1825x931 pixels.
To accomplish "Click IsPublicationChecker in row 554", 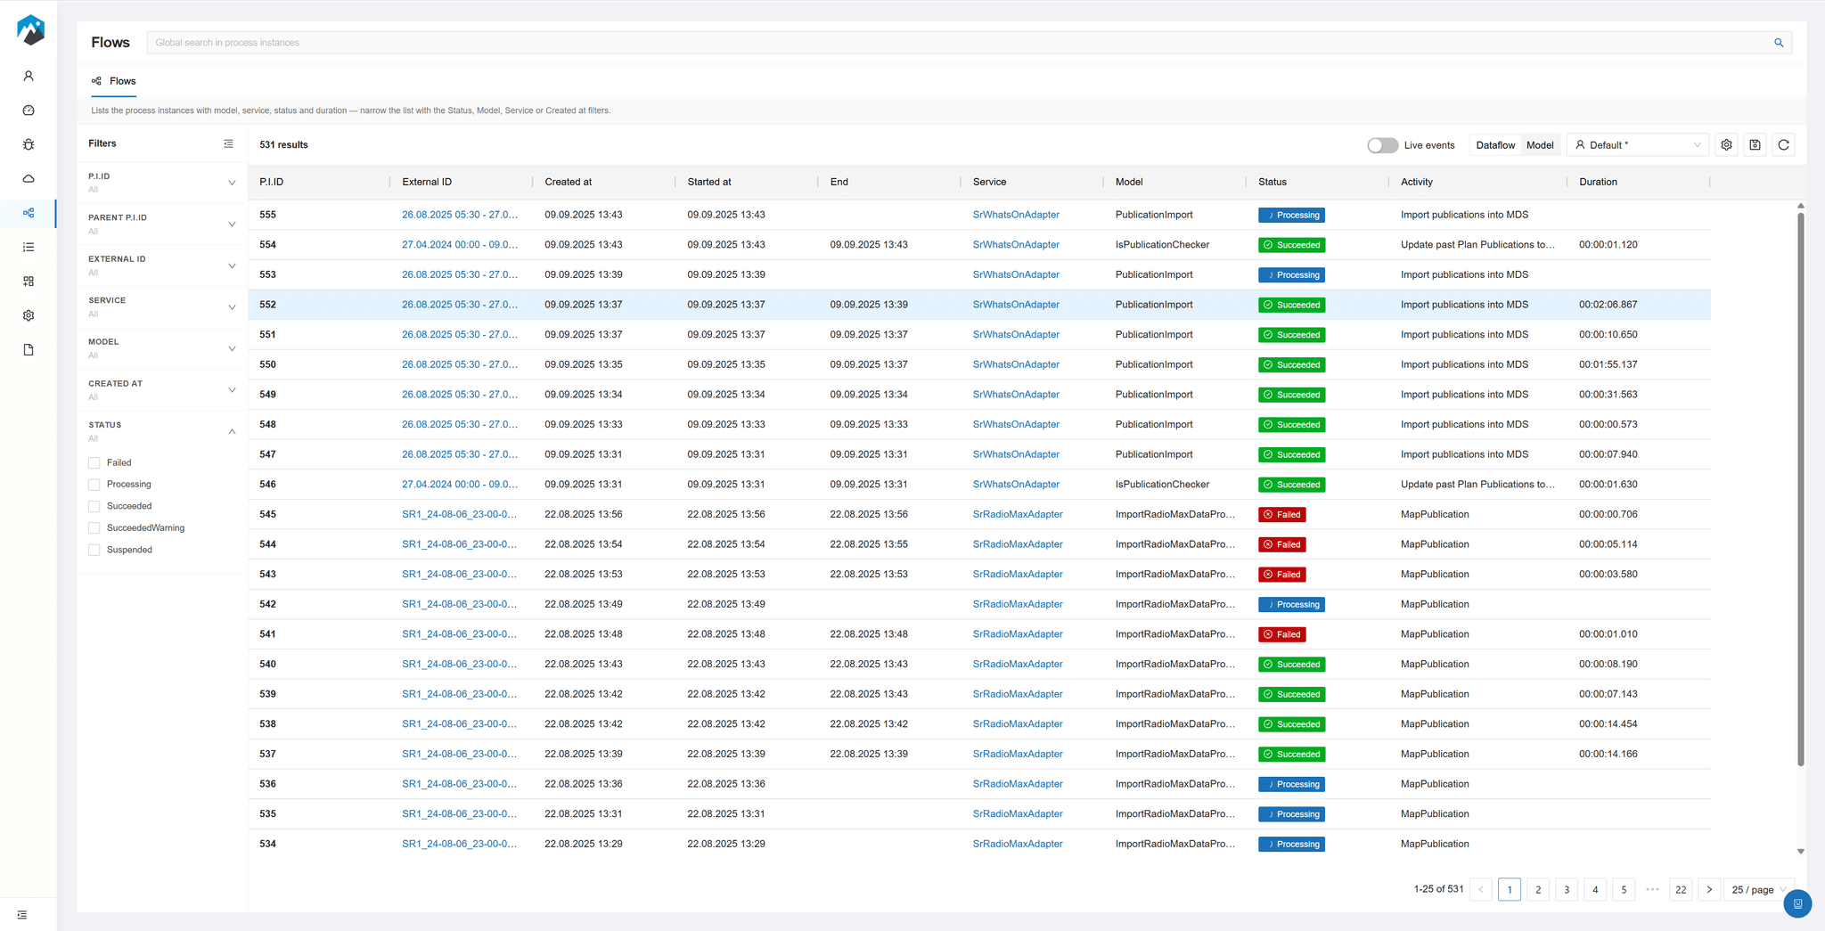I will 1162,245.
